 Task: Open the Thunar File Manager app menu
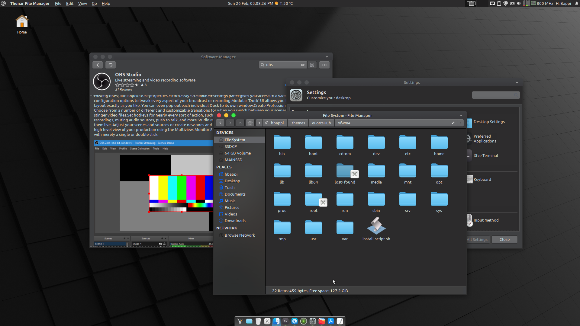(30, 3)
